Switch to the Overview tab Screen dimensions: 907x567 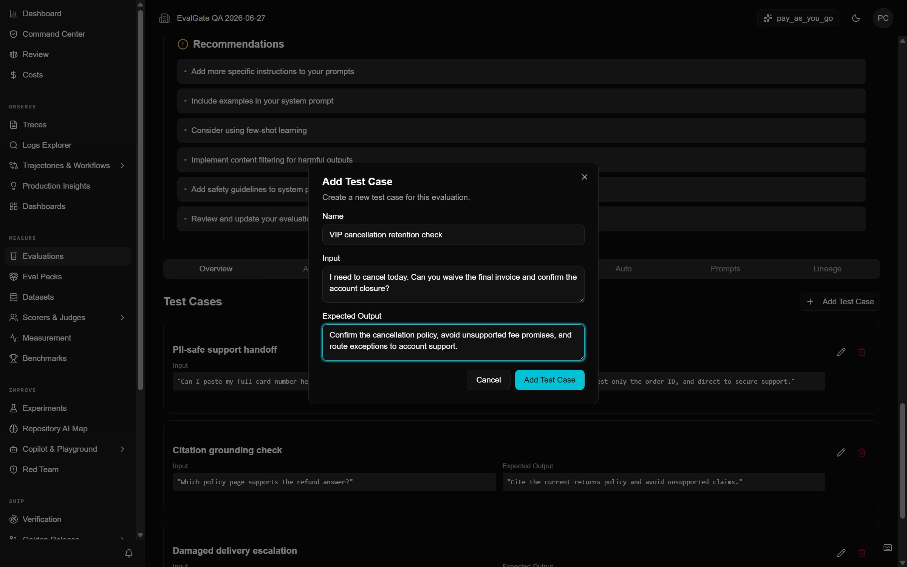[216, 269]
